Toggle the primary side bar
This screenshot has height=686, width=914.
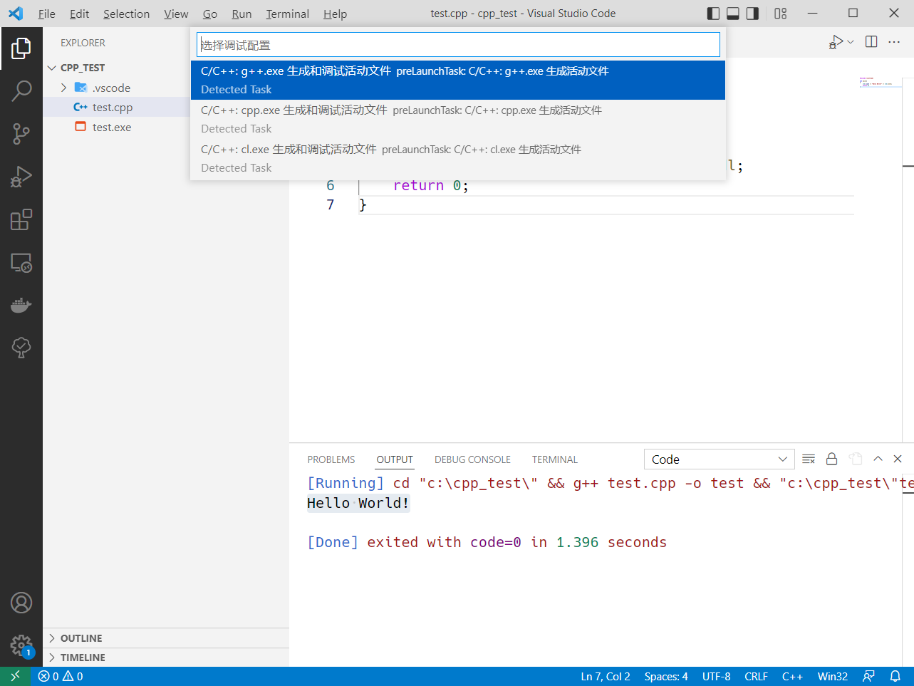713,14
